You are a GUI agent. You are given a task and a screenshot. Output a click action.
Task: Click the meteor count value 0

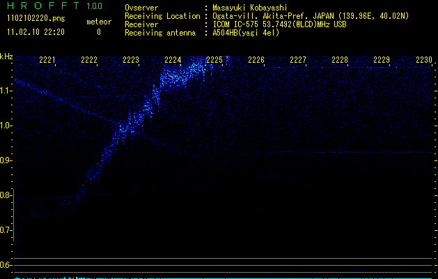coord(99,32)
